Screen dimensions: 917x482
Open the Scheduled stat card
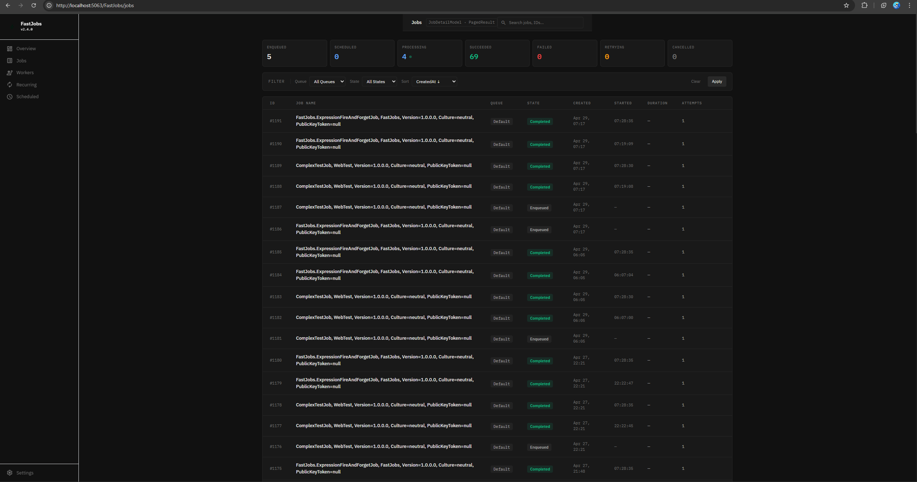click(x=362, y=53)
